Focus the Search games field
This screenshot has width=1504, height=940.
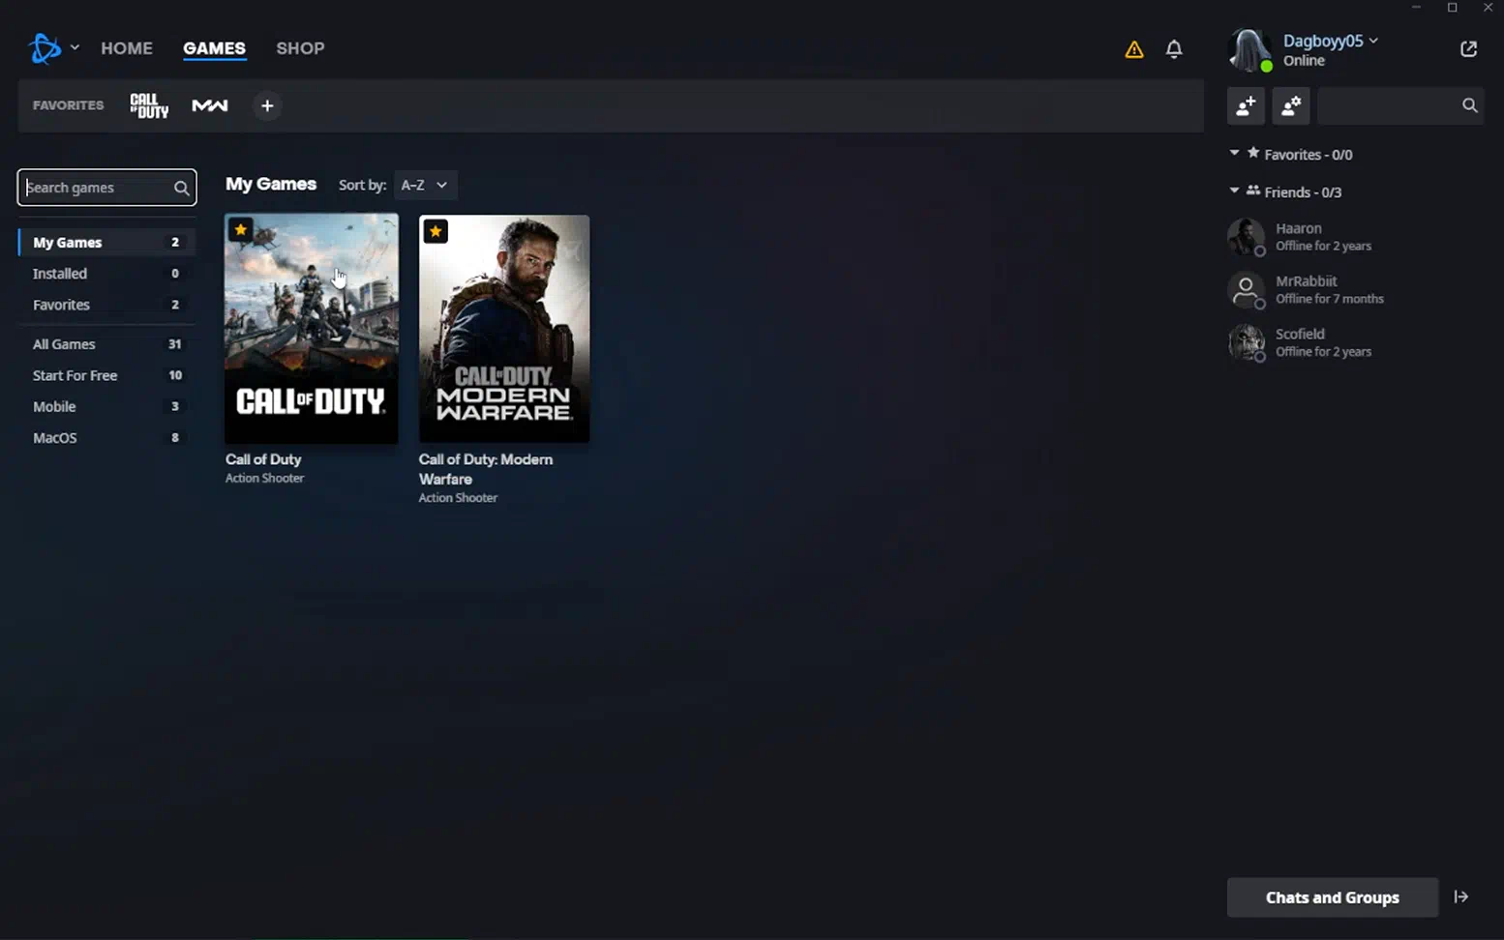[x=106, y=188]
